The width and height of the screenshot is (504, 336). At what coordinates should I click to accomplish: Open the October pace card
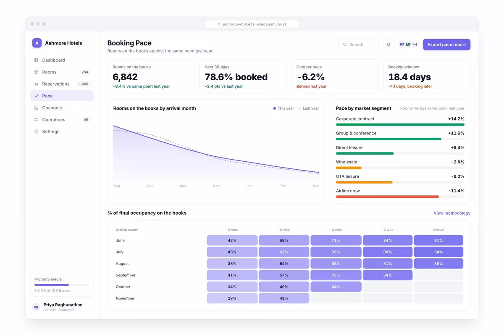(335, 76)
